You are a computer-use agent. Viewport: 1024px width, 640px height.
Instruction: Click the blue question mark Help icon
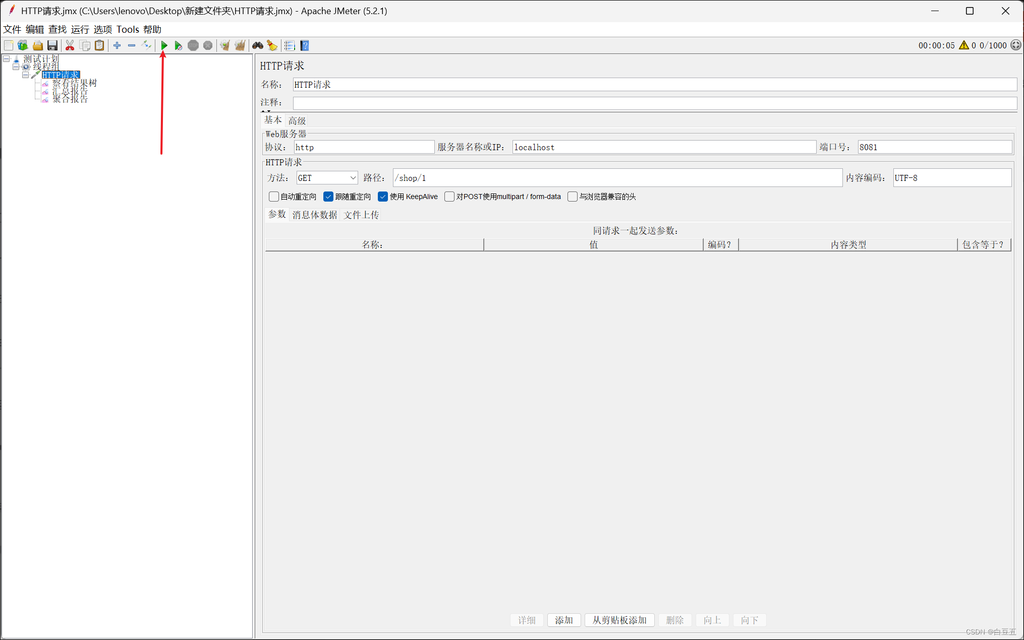(x=305, y=46)
